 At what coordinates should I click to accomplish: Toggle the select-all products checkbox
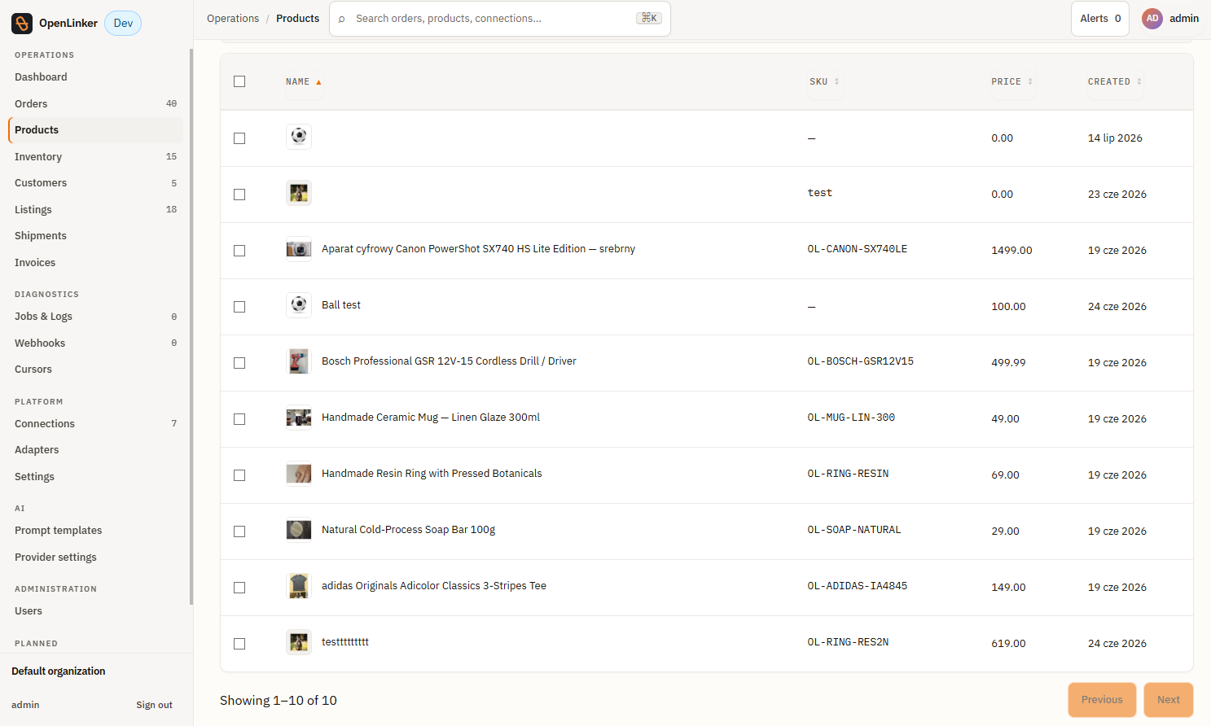coord(239,81)
